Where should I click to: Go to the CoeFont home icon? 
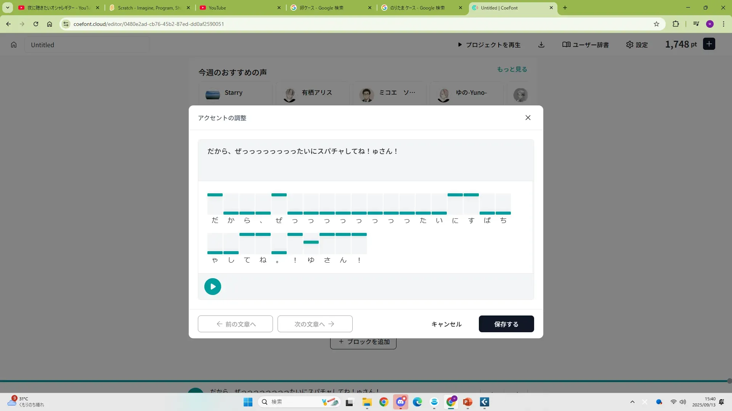14,45
